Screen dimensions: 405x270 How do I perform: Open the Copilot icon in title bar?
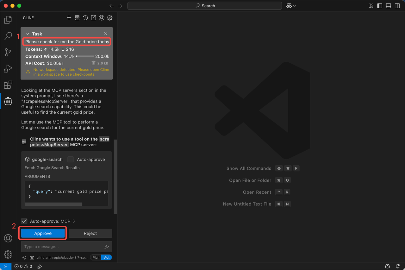pos(289,6)
